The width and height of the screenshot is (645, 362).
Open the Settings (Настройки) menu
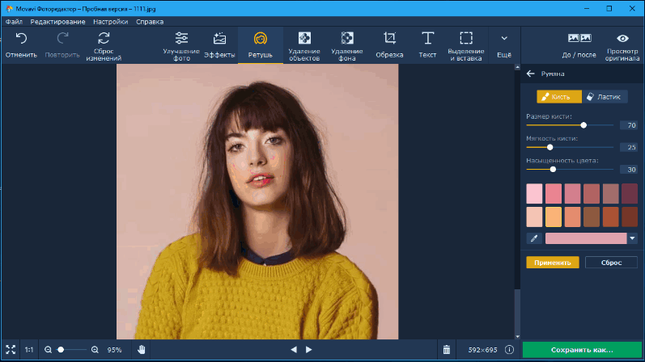tap(110, 22)
